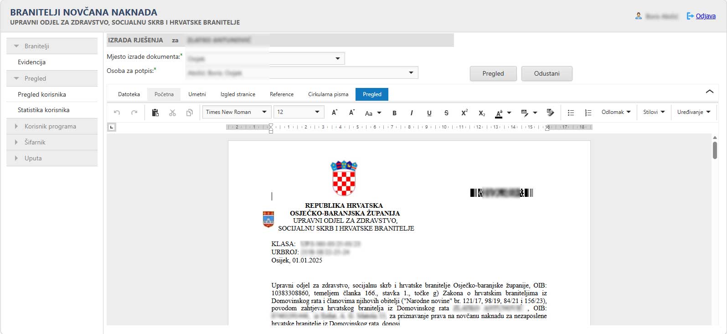Toggle superscript formatting

pos(464,113)
